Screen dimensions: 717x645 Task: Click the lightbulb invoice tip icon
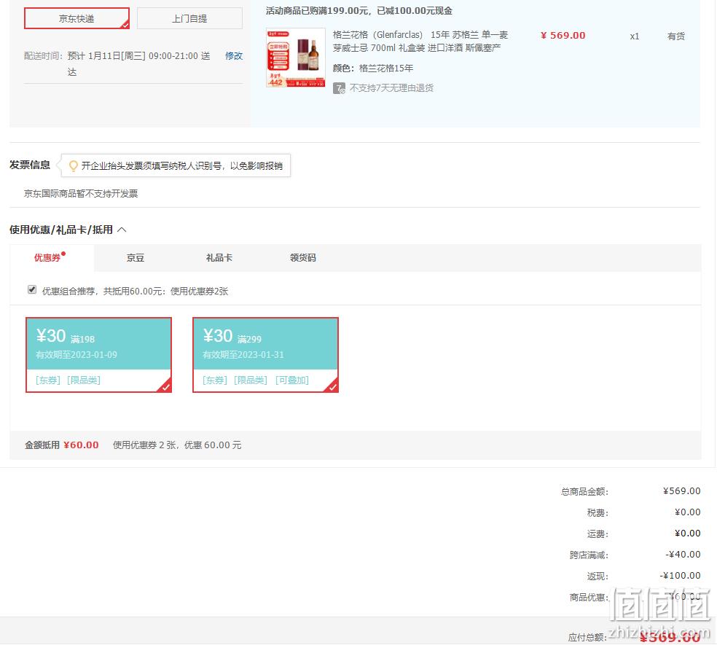tap(73, 165)
